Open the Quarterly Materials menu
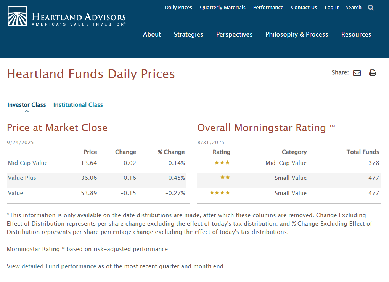The height and width of the screenshot is (282, 389). click(x=222, y=7)
